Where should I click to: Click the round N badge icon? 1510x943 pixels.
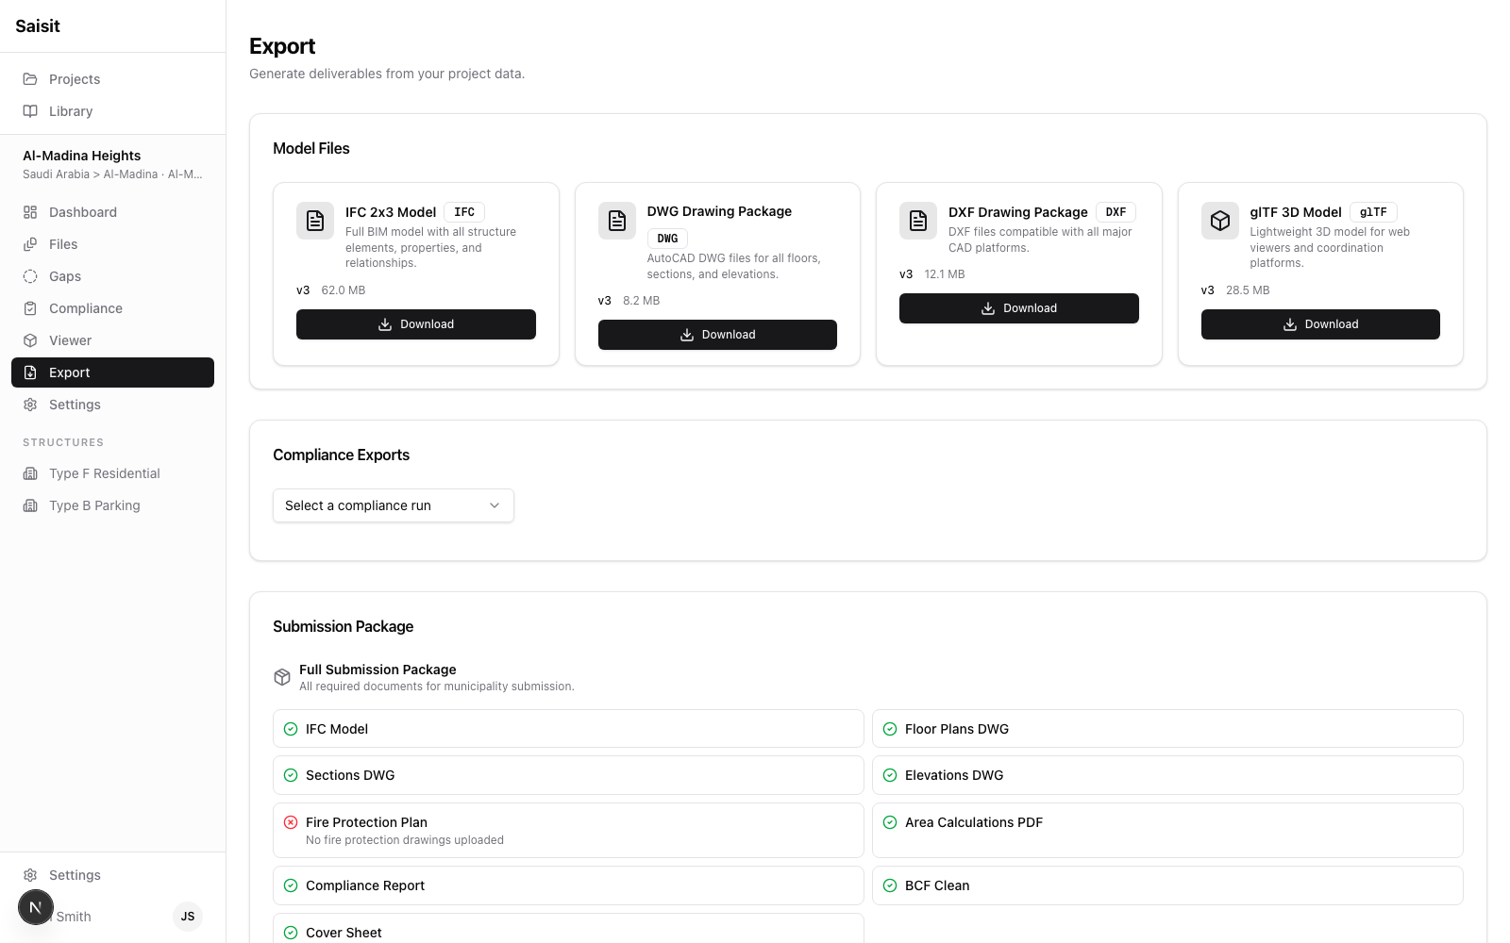coord(36,907)
